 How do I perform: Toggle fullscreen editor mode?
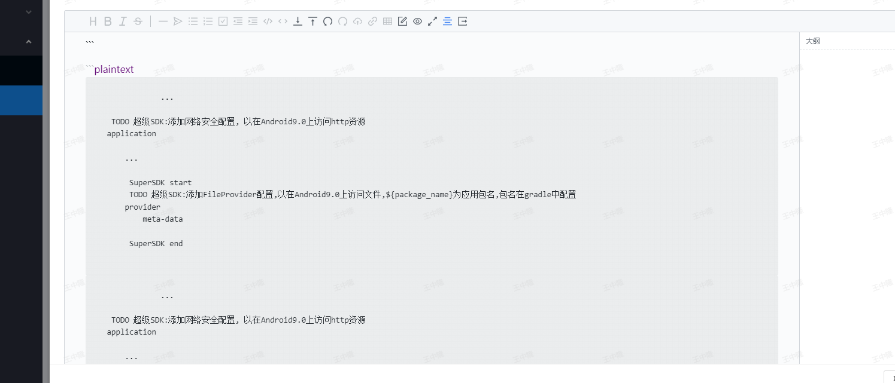432,22
